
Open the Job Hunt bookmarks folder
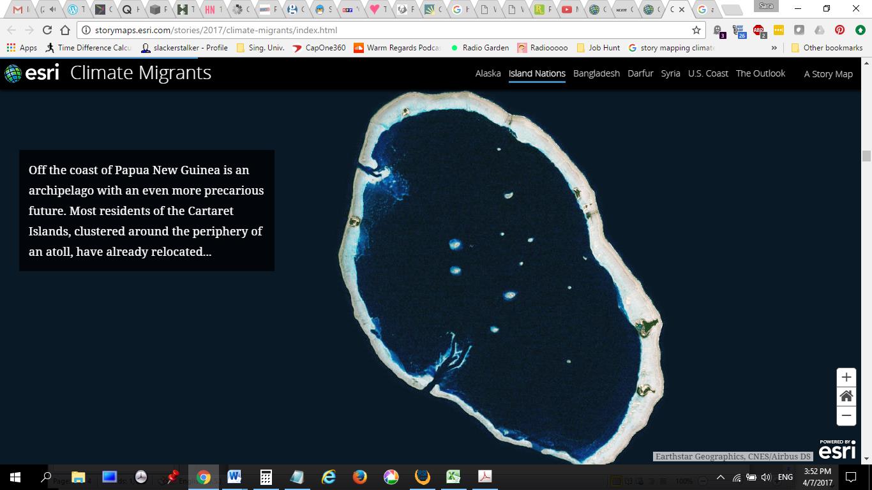pyautogui.click(x=598, y=48)
